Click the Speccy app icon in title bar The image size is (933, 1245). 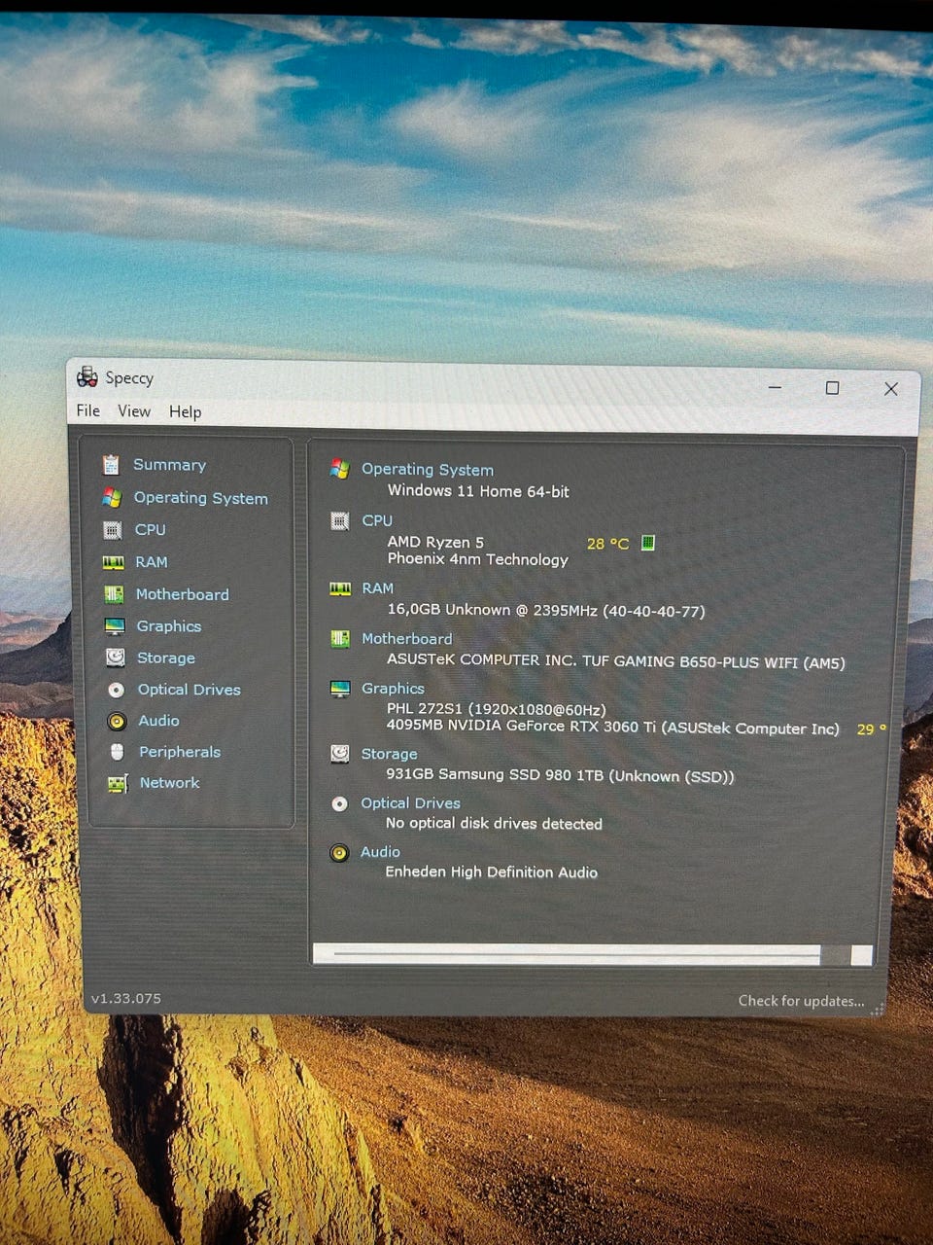click(x=87, y=376)
